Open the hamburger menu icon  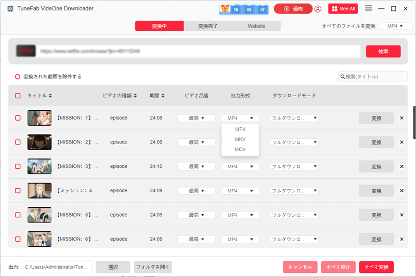tap(368, 8)
